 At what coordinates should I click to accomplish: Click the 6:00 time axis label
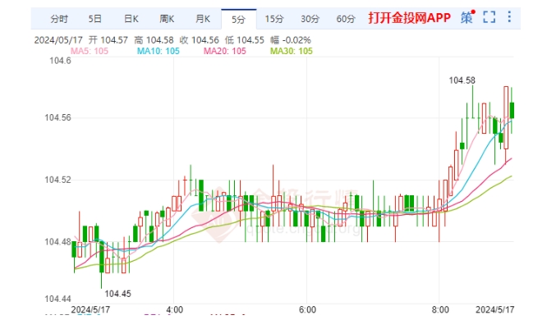tap(307, 310)
